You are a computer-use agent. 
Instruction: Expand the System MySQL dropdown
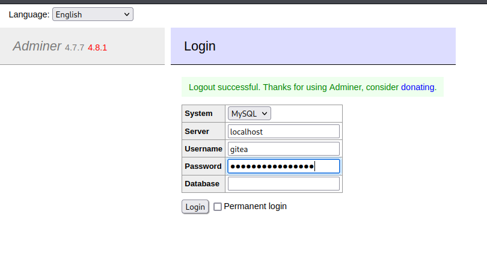(249, 114)
